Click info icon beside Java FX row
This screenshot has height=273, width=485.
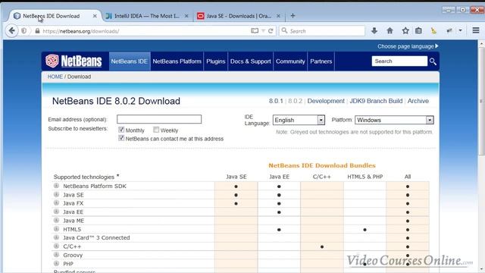pos(56,202)
